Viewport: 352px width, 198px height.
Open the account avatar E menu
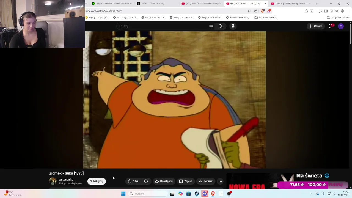point(341,26)
